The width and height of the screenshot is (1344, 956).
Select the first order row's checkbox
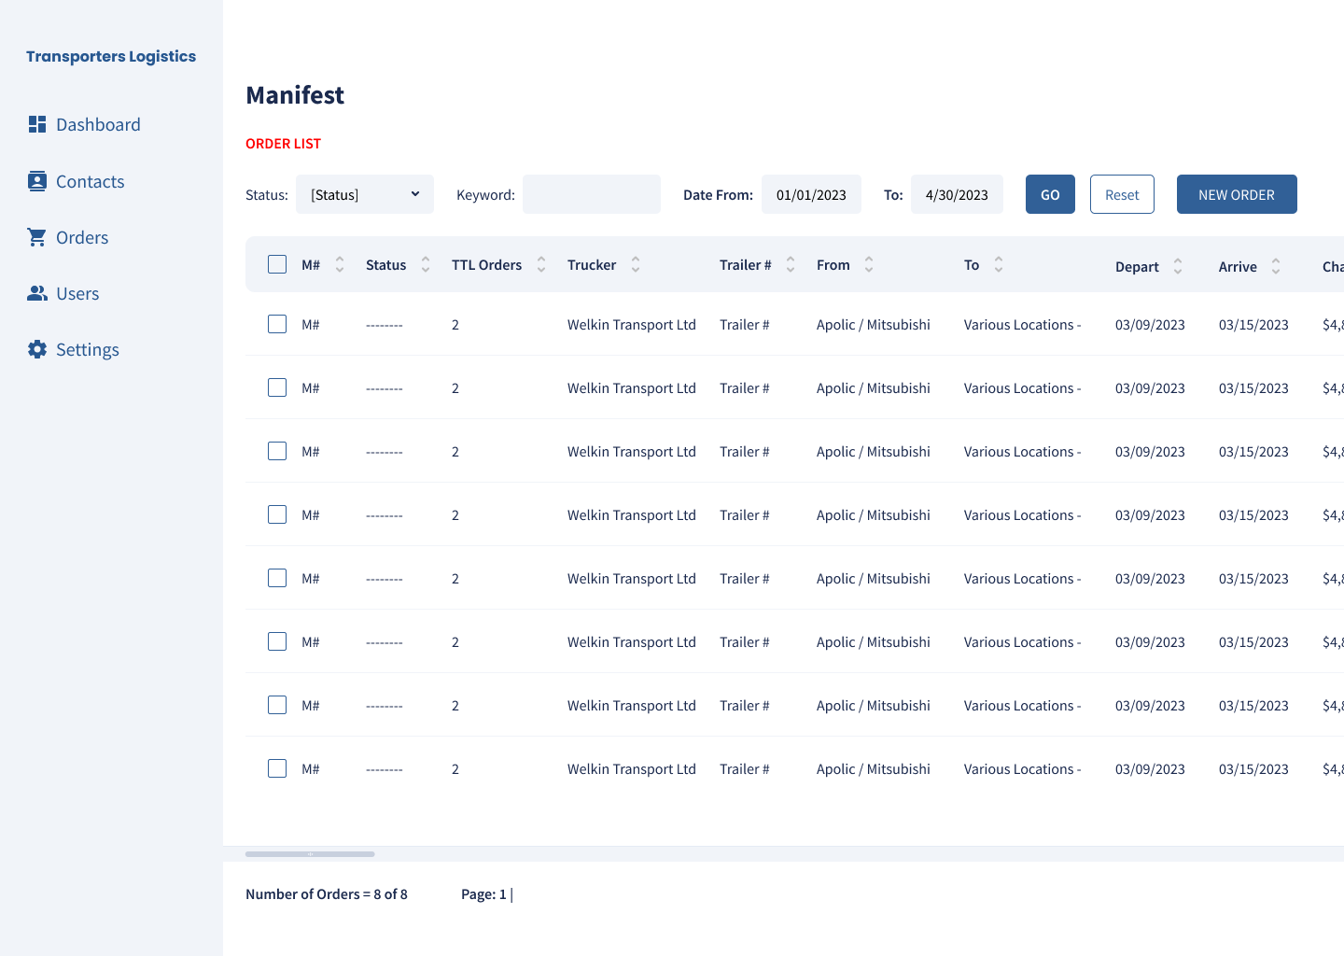277,324
